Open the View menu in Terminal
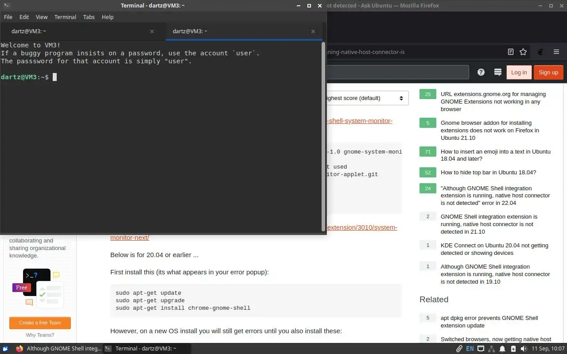The image size is (567, 354). pyautogui.click(x=42, y=17)
